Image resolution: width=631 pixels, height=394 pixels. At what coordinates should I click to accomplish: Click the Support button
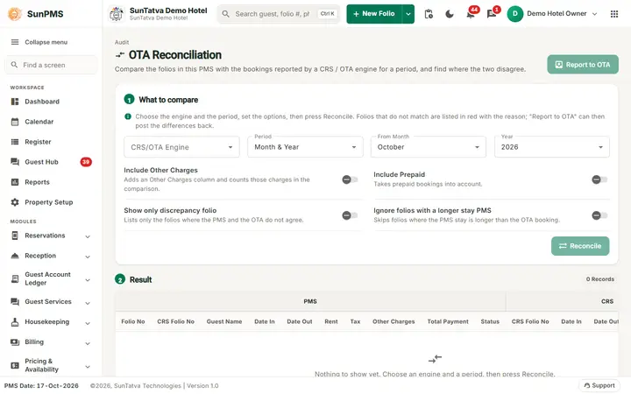(x=599, y=385)
